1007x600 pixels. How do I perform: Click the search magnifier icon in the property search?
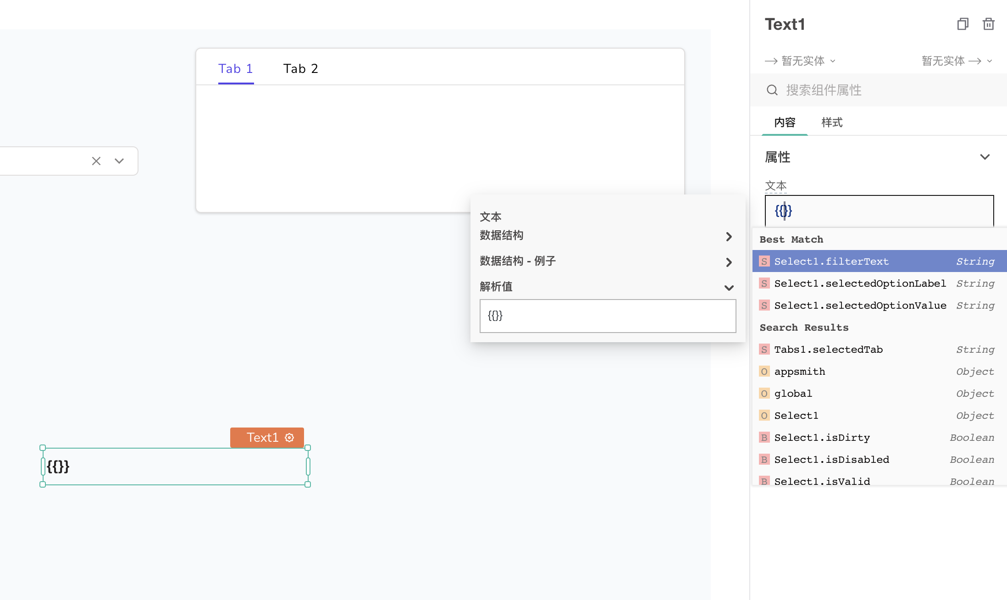pos(772,90)
